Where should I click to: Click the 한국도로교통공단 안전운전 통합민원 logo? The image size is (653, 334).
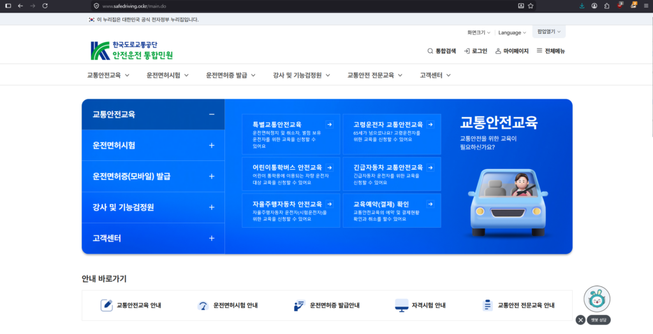click(x=131, y=51)
